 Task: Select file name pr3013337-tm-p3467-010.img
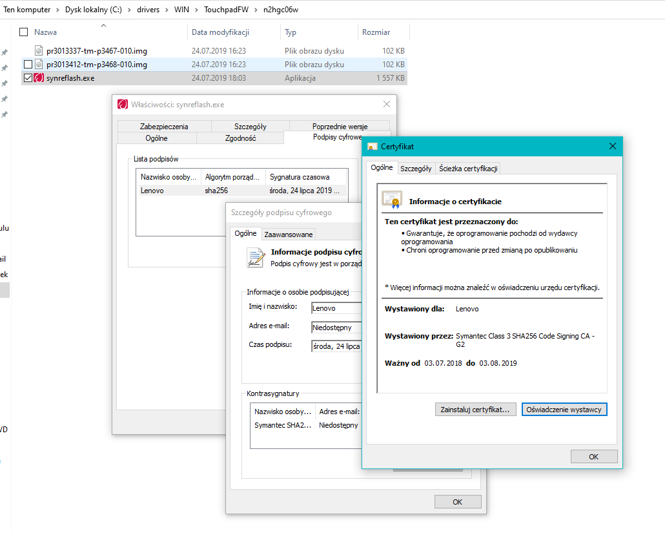click(97, 51)
